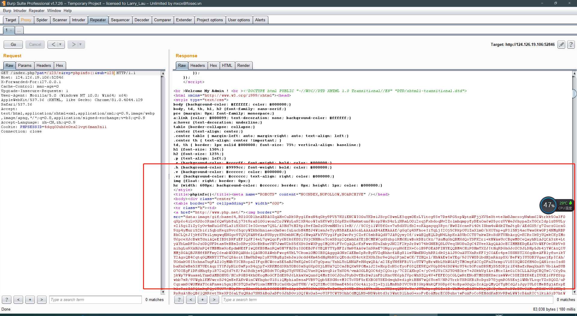The image size is (577, 316).
Task: Click the X-Forwarded-For header line
Action: 31,82
